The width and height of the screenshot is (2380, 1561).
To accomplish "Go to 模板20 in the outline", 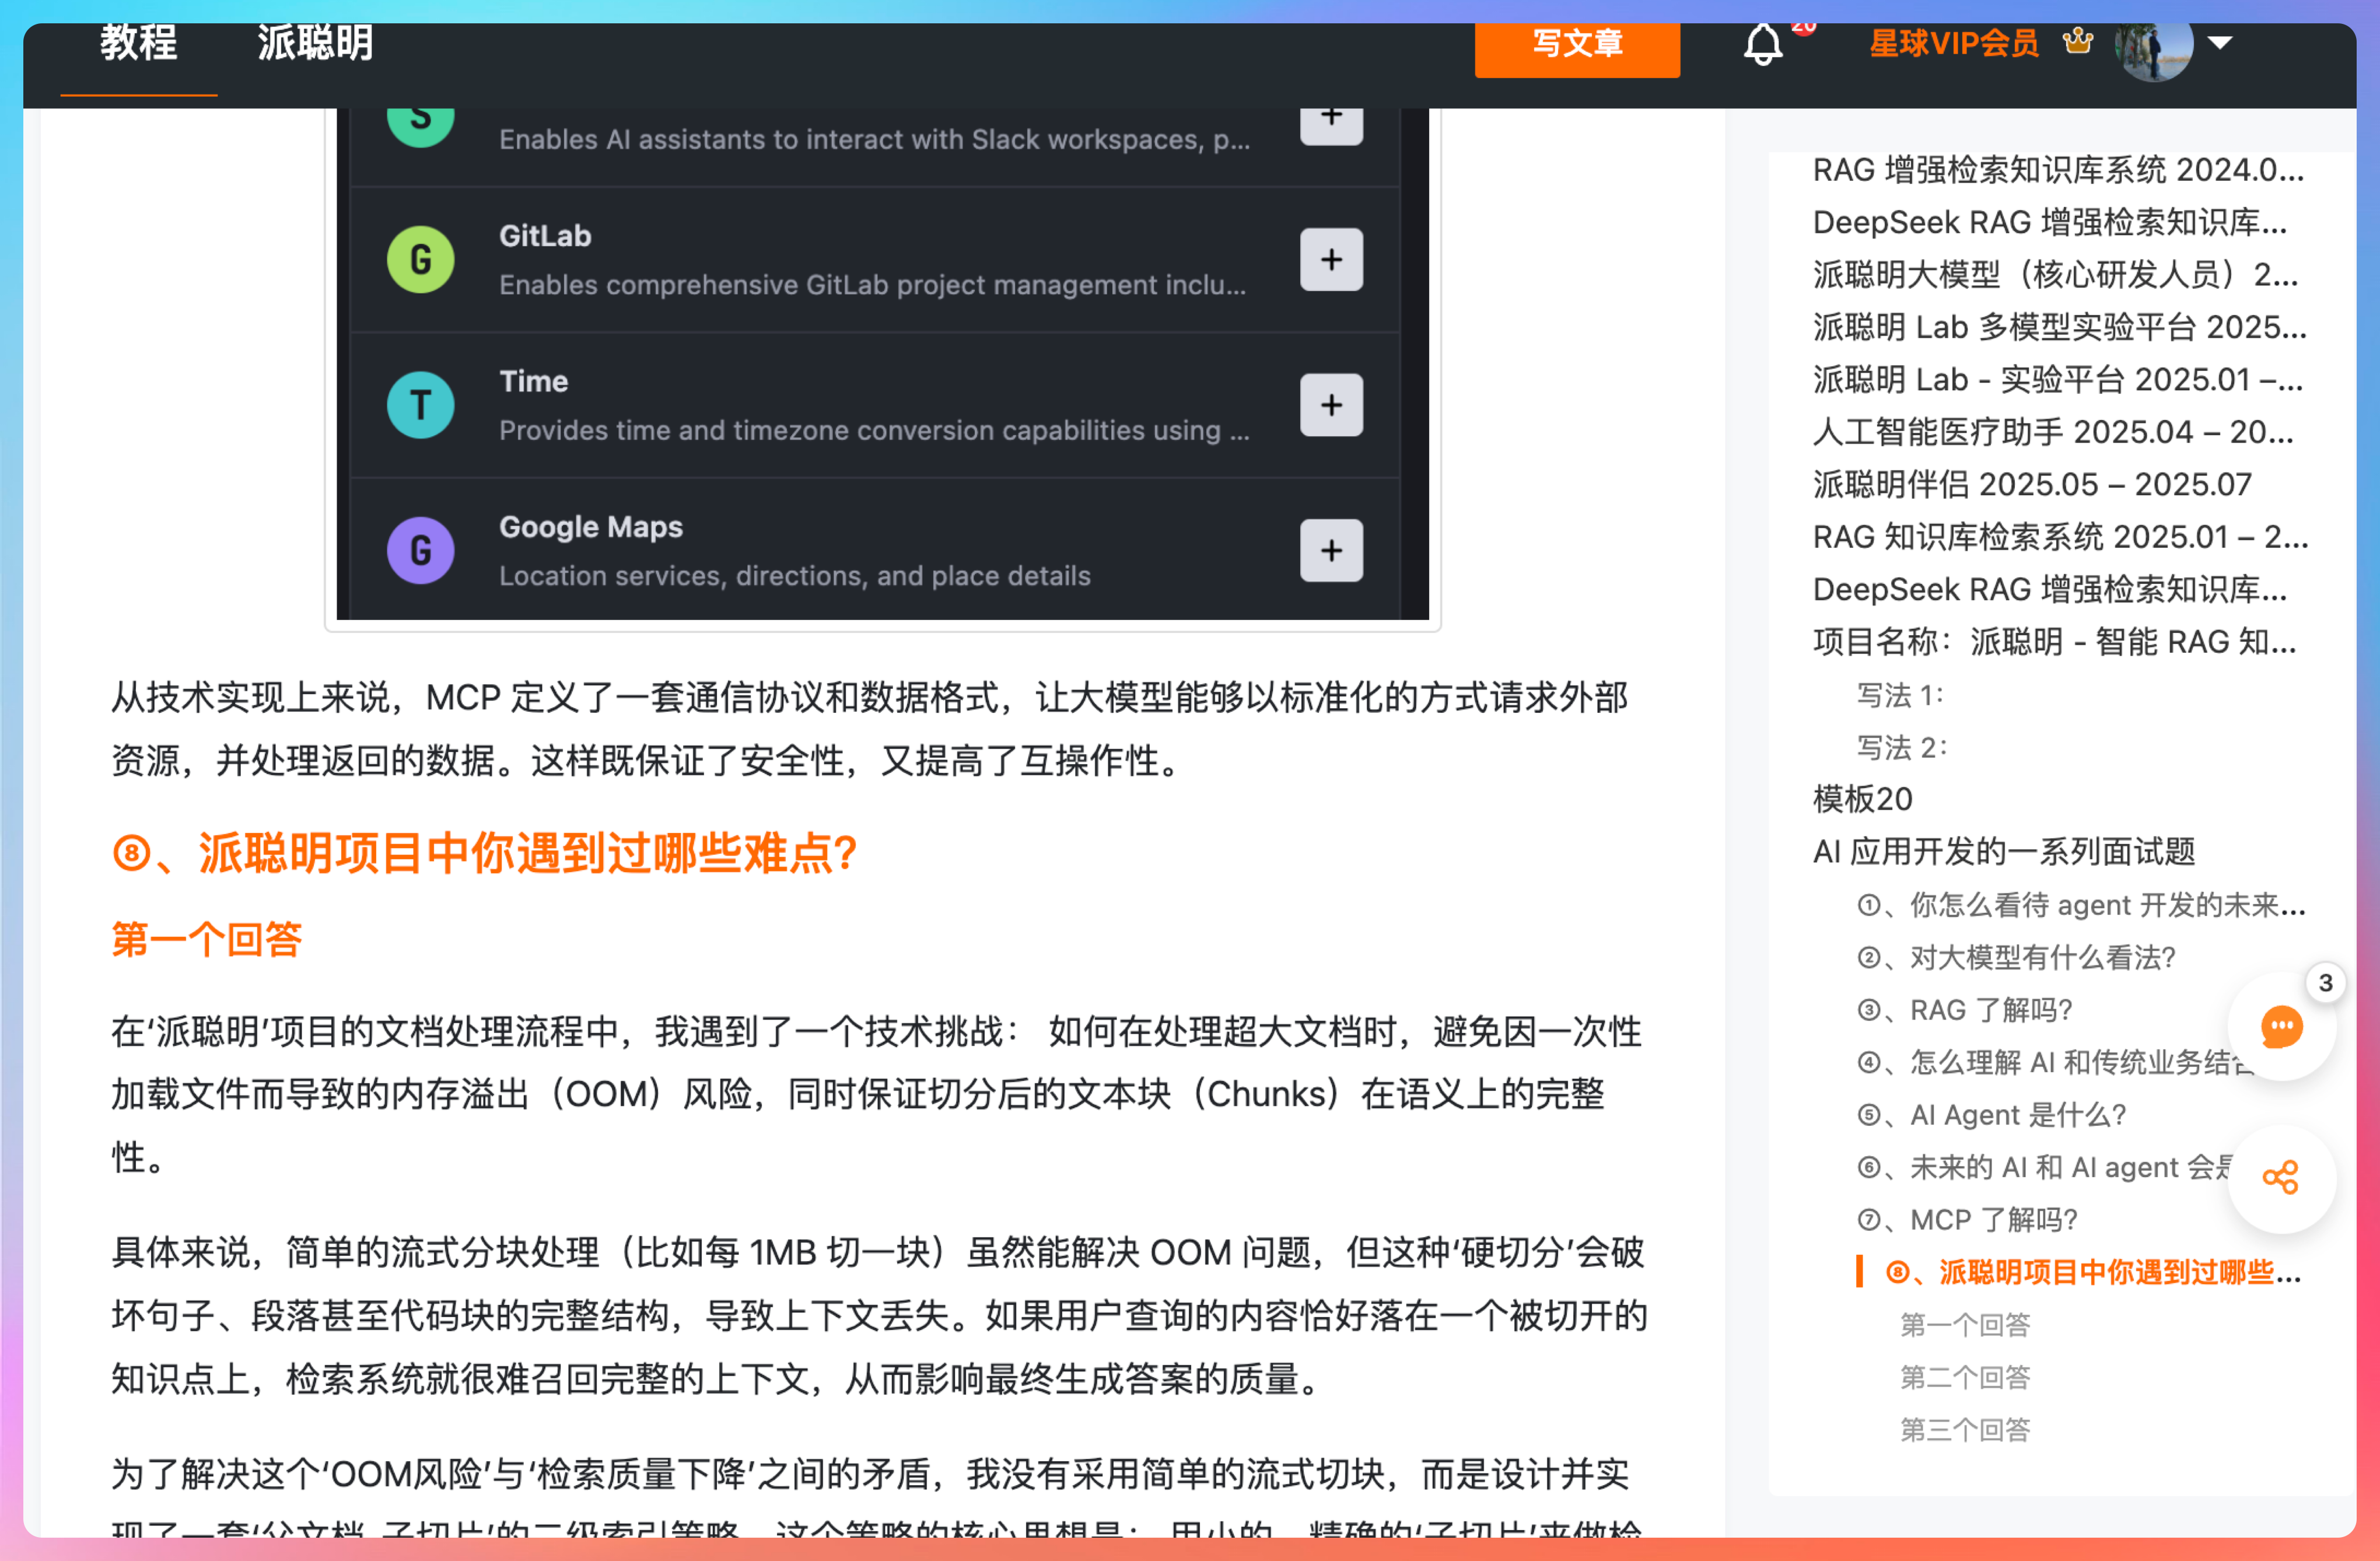I will 1862,799.
